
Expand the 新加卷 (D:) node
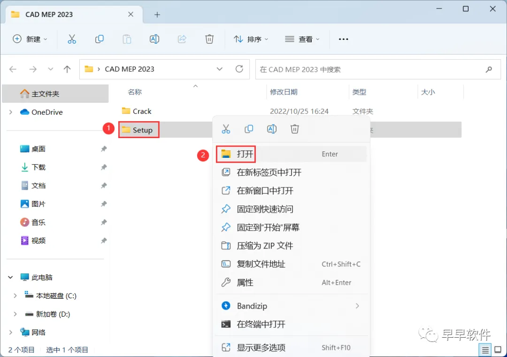coord(15,314)
